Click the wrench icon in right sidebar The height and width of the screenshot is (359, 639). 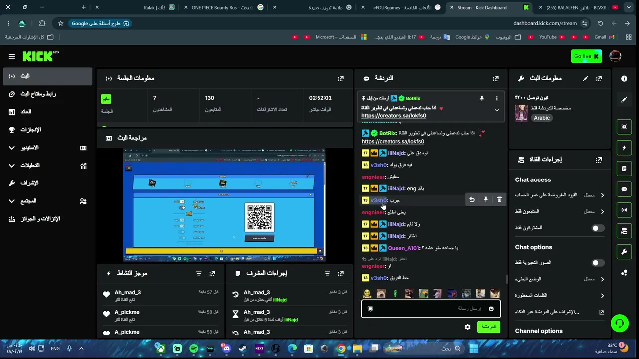click(624, 252)
